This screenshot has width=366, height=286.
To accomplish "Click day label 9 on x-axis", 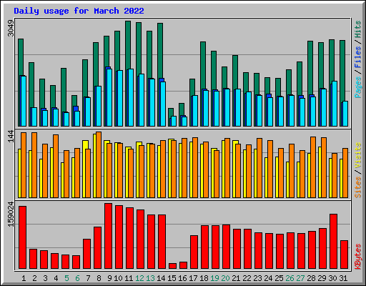I will point(109,278).
